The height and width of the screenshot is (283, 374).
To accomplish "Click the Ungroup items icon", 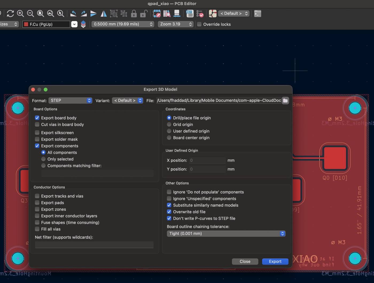I will [x=124, y=13].
